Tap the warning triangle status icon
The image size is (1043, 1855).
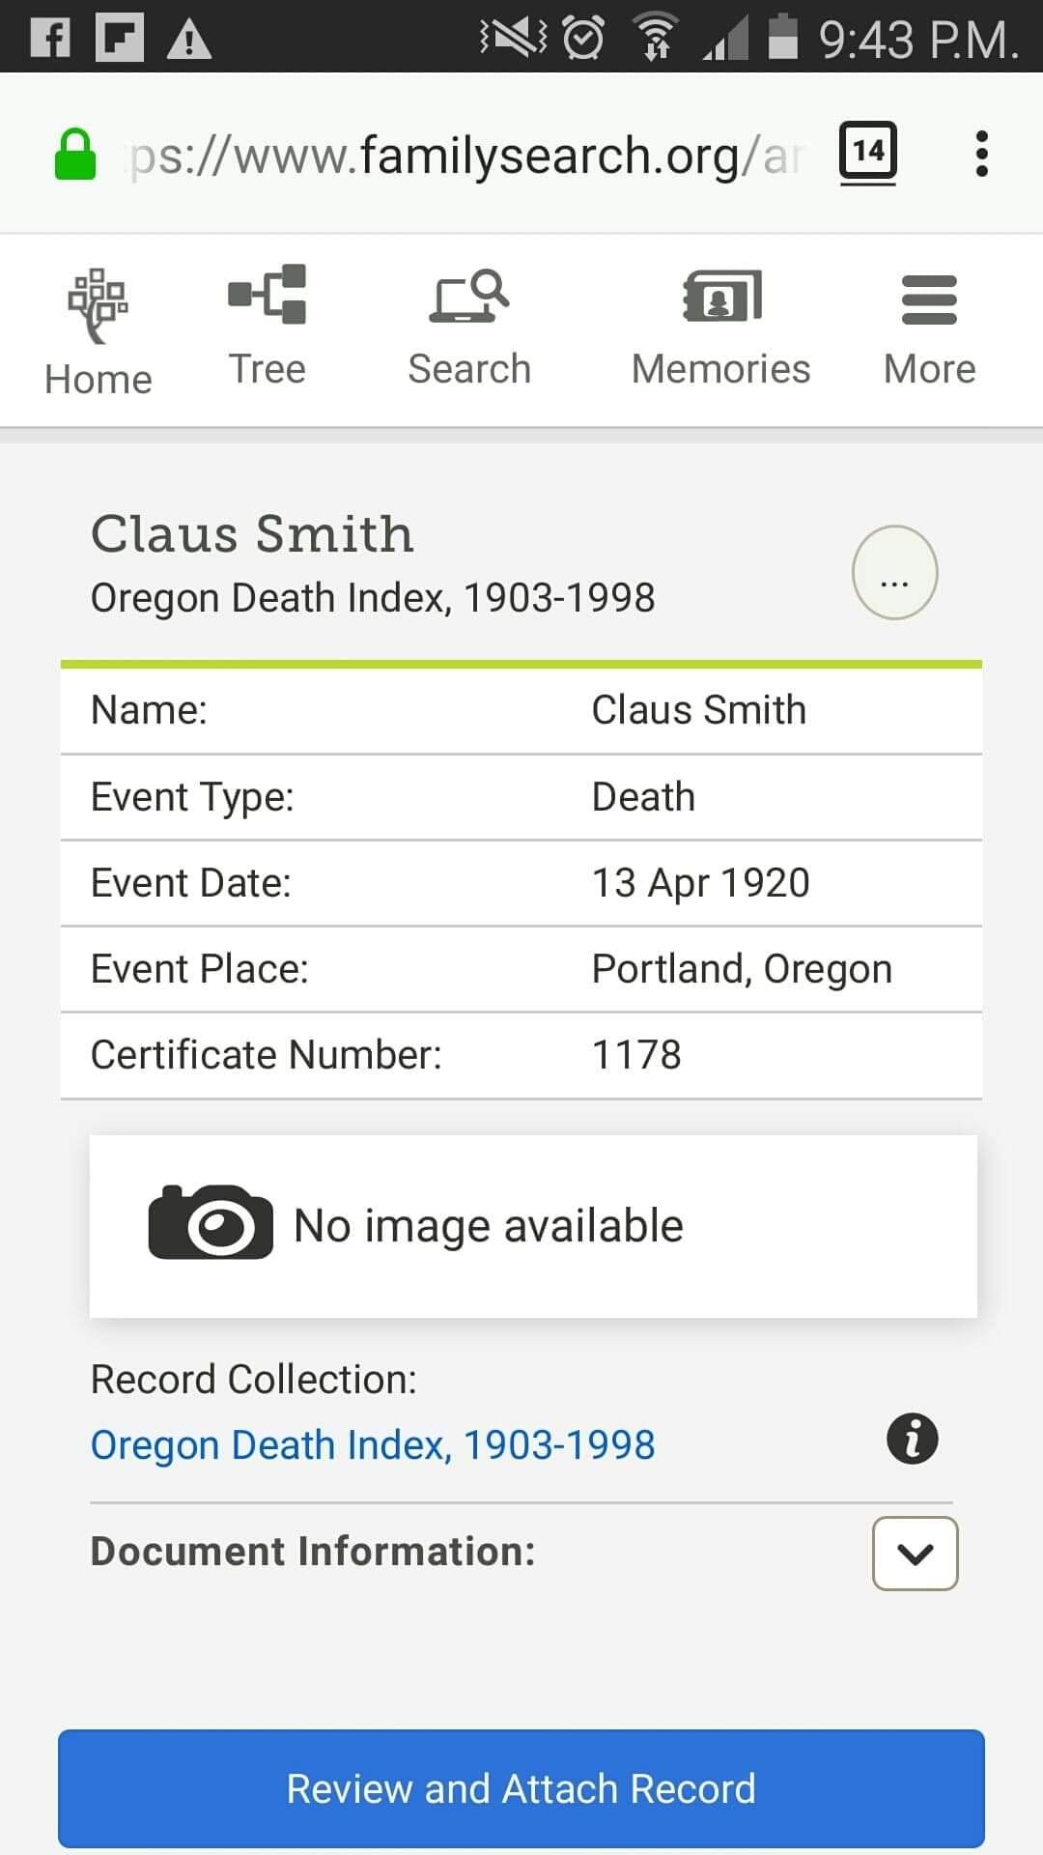189,40
